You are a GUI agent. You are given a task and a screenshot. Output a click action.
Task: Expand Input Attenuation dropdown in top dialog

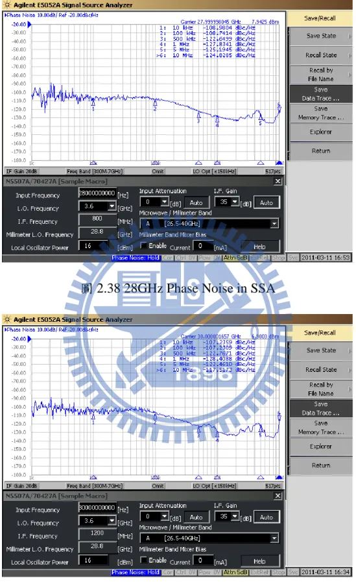coord(165,202)
